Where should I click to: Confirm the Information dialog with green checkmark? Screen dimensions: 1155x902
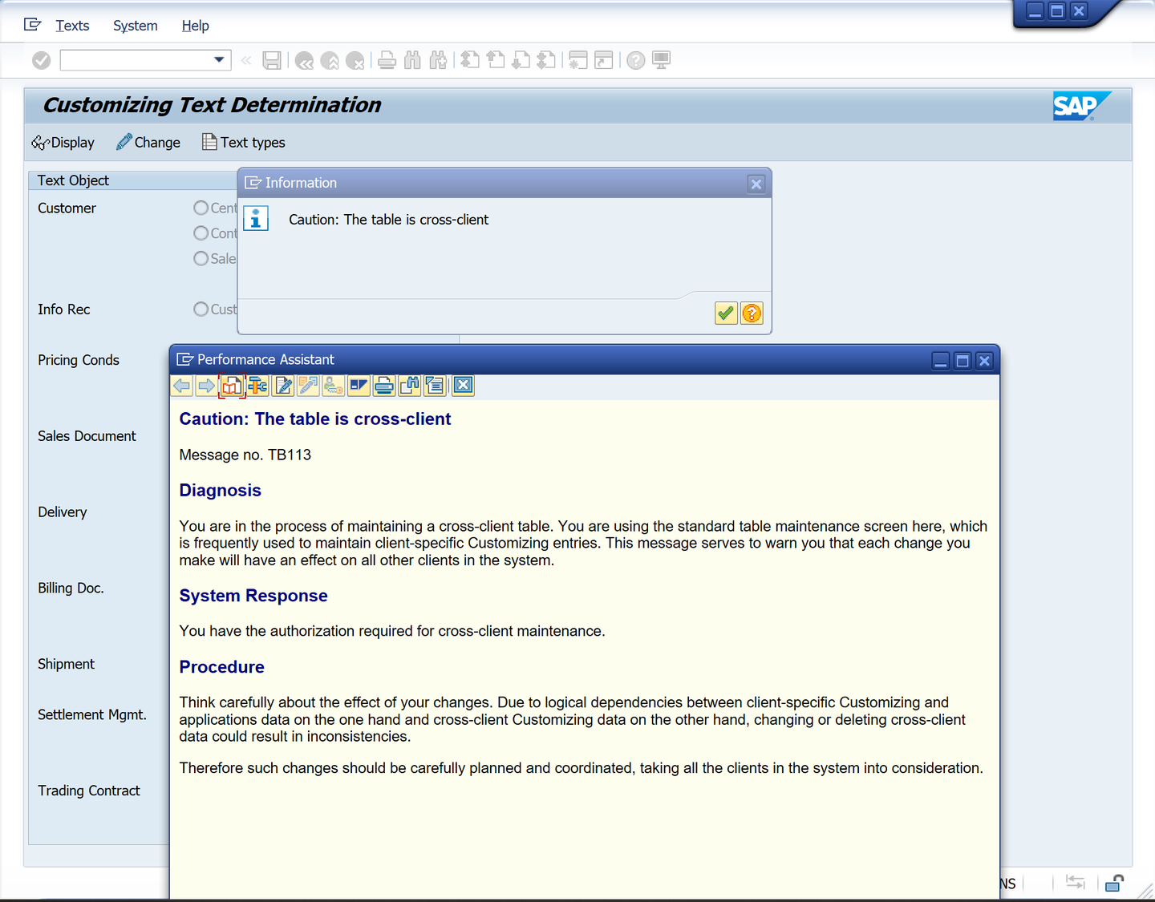726,313
